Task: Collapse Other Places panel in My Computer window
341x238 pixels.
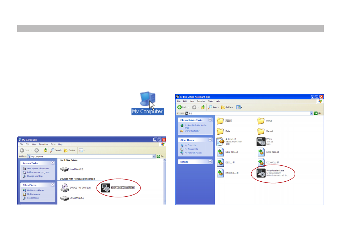Action: [x=53, y=185]
